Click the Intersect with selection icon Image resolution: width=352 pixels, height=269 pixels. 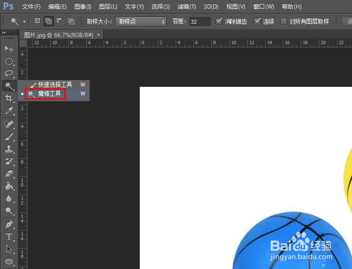(72, 21)
